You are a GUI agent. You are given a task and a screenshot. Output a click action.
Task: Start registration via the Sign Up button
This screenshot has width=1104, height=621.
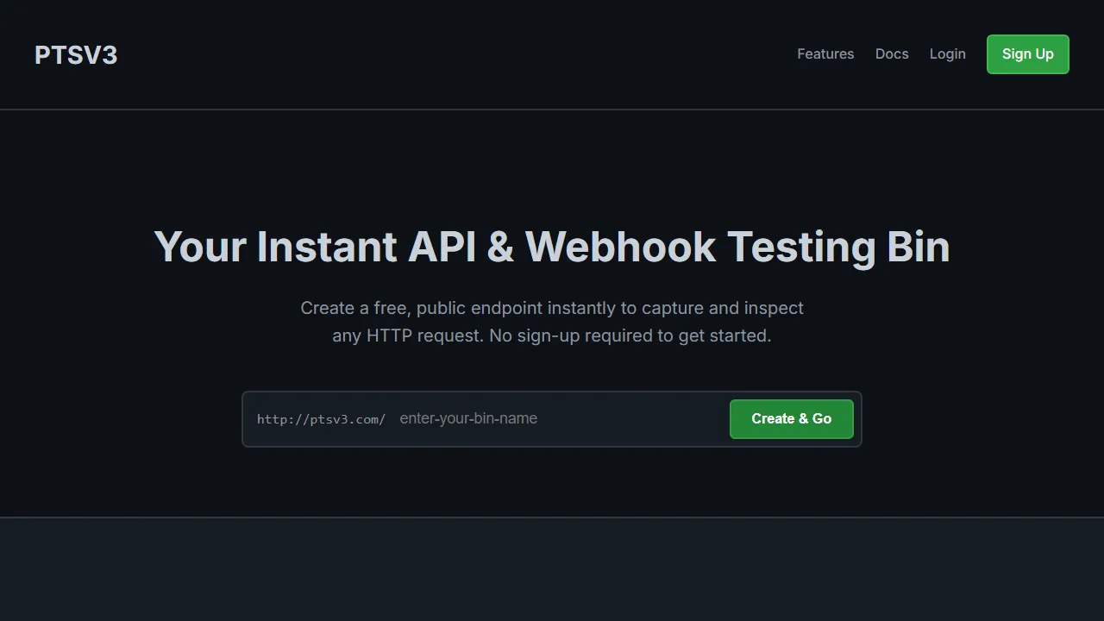tap(1027, 53)
